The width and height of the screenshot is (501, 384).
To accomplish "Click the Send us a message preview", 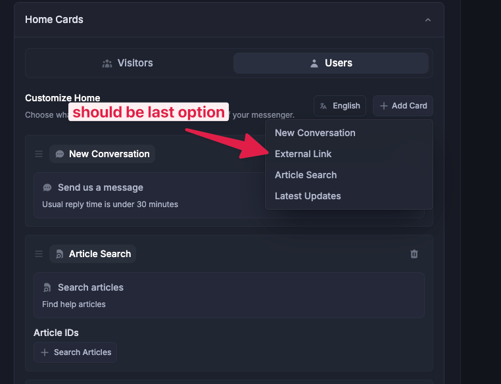I will (150, 195).
